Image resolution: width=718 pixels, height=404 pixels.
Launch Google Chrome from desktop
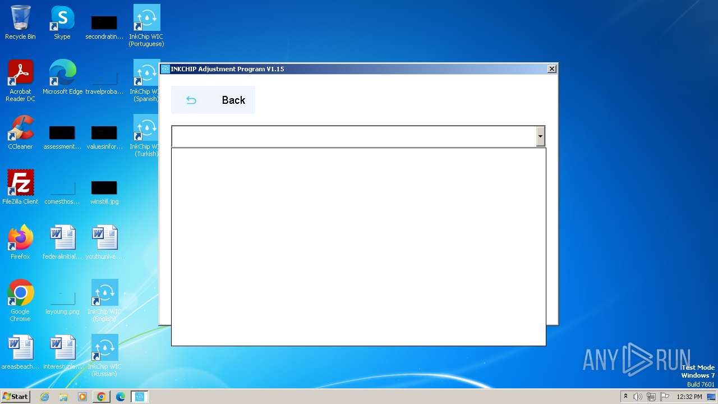pyautogui.click(x=20, y=301)
